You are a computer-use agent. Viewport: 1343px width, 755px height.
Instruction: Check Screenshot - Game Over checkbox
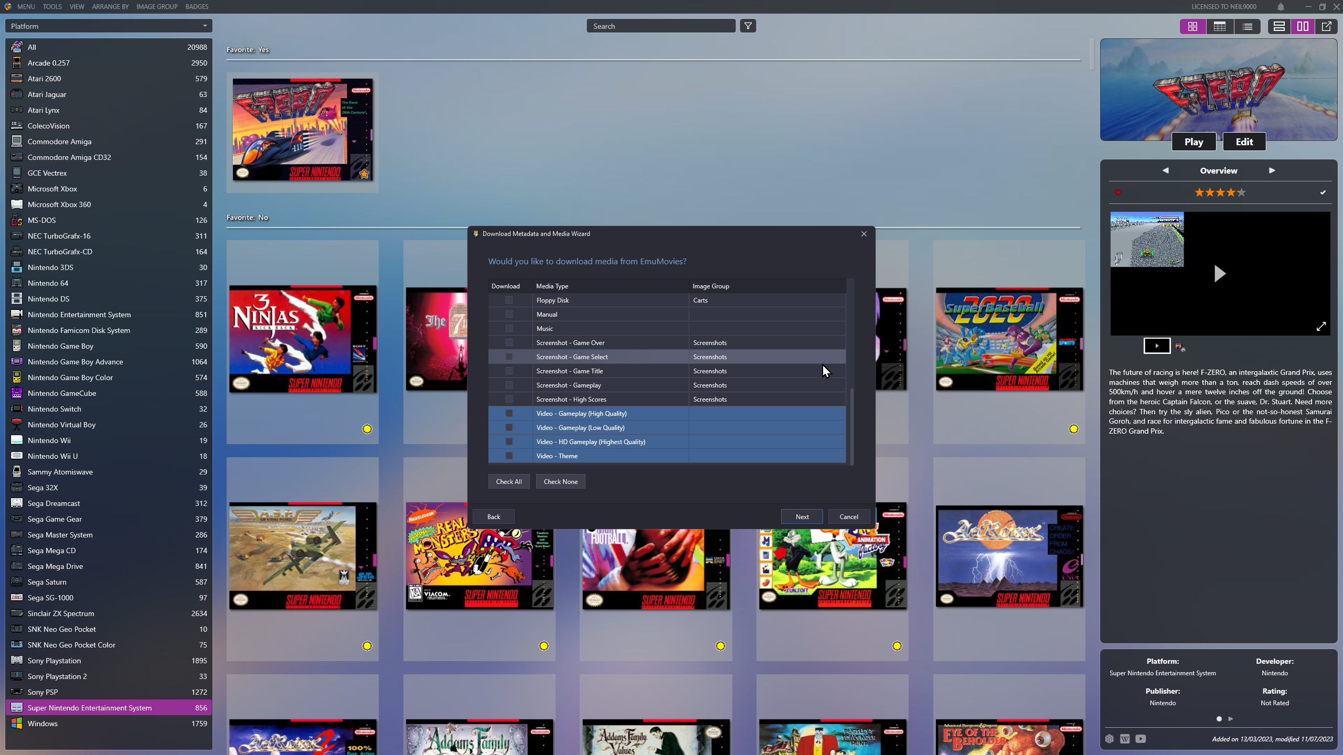pyautogui.click(x=509, y=342)
